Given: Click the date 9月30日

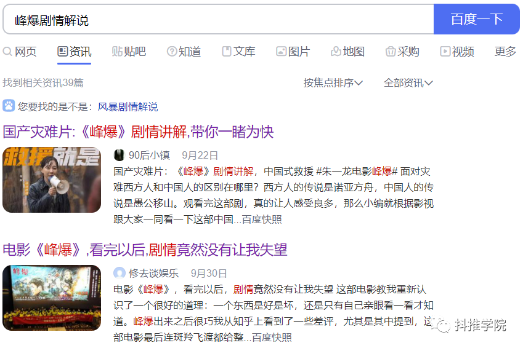Looking at the screenshot, I should click(209, 274).
